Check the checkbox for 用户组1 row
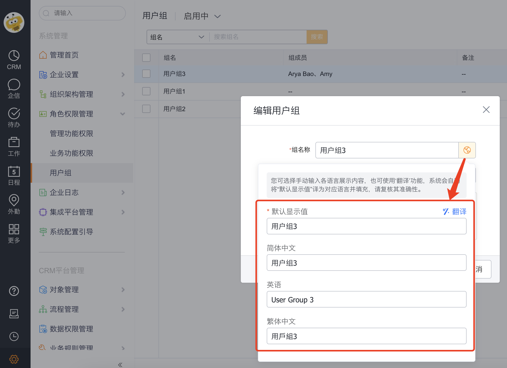The image size is (507, 368). (146, 91)
